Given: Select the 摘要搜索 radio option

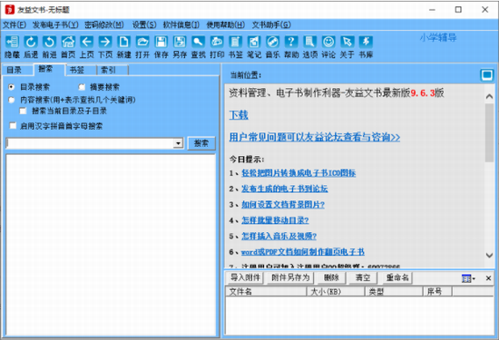Looking at the screenshot, I should (x=82, y=87).
